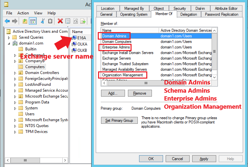248x167 pixels.
Task: Switch to the Password Replication tab
Action: point(221,14)
